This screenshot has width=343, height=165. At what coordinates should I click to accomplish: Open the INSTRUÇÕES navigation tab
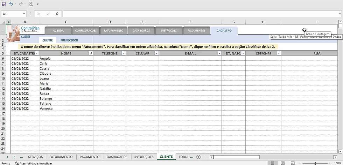(169, 30)
